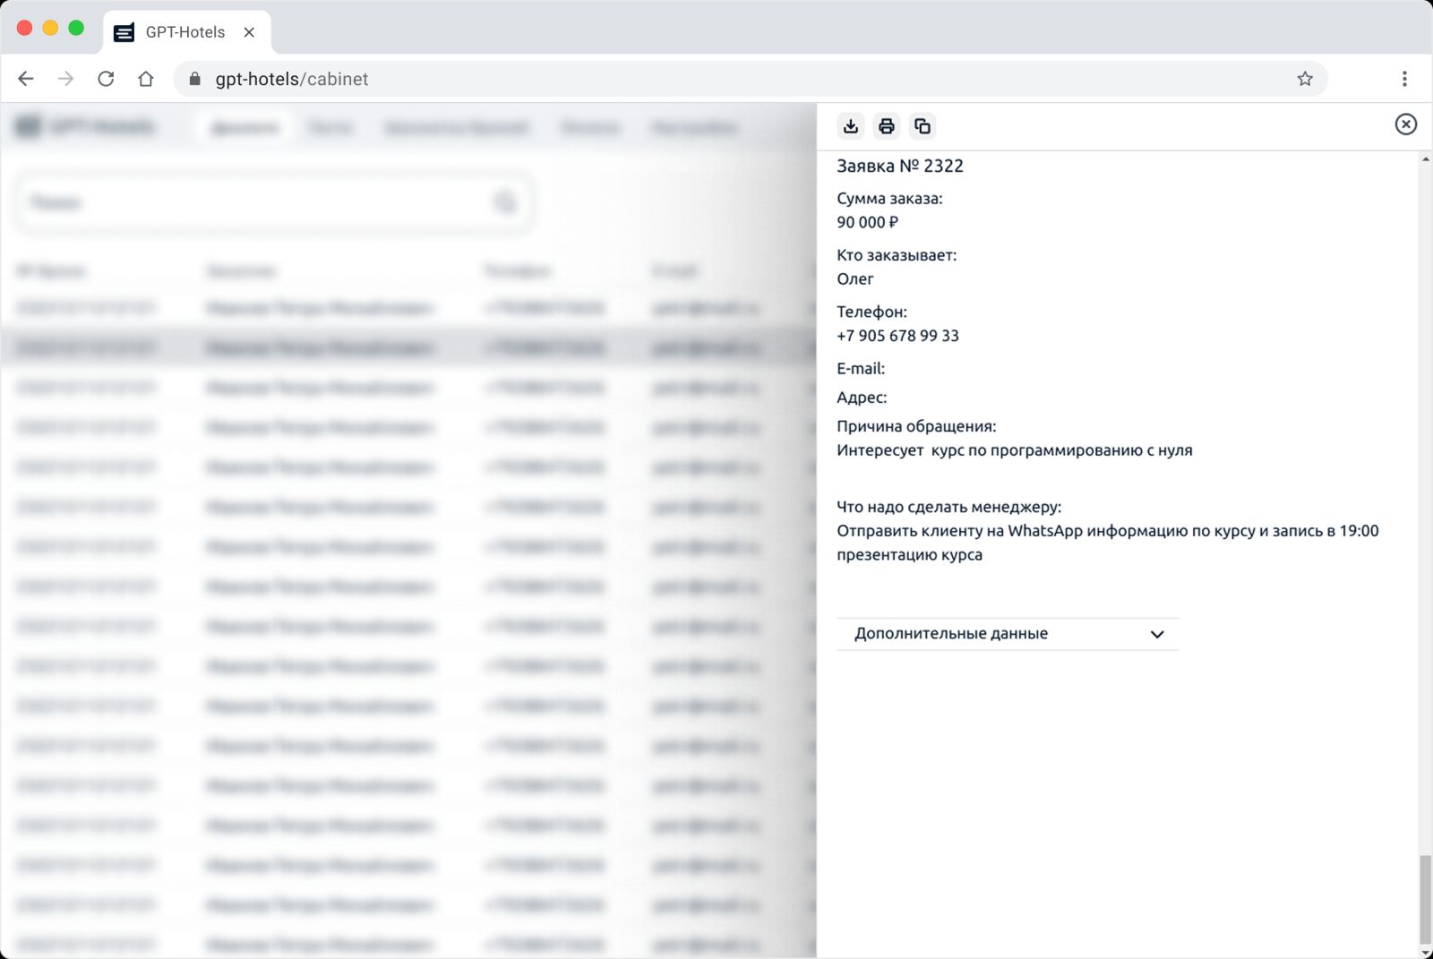The height and width of the screenshot is (959, 1433).
Task: Open the browser three-dot menu
Action: tap(1404, 79)
